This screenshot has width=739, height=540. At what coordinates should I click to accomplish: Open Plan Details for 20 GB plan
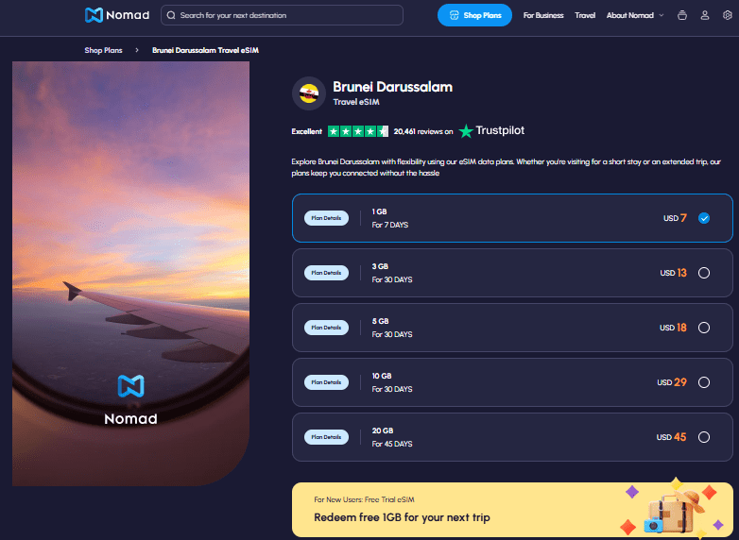click(326, 437)
